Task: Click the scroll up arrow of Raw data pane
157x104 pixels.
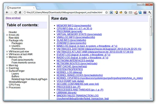Action: tap(151, 17)
